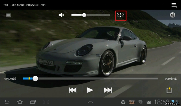
Task: Change the screen aspect ratio mode
Action: click(8, 15)
